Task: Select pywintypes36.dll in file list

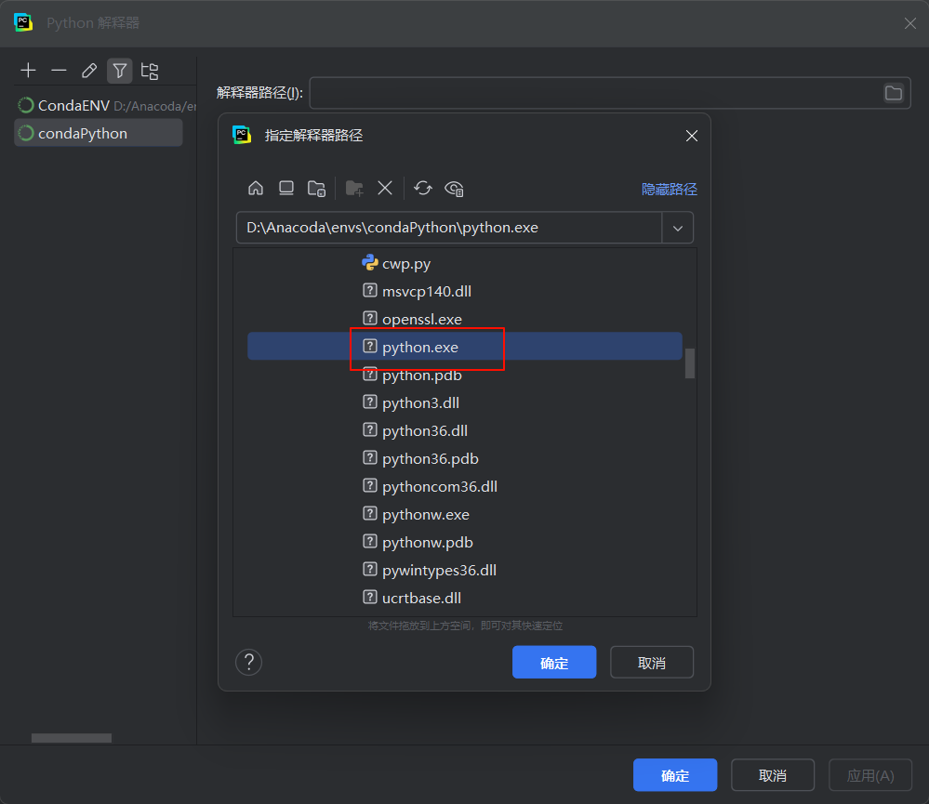Action: point(465,570)
